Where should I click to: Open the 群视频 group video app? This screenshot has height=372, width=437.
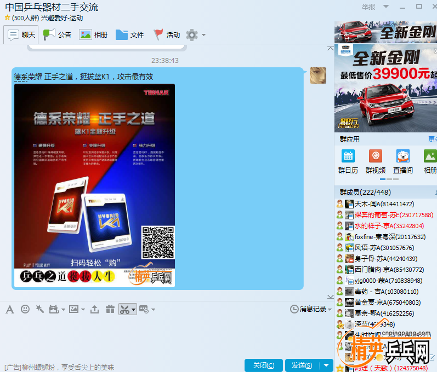376,161
